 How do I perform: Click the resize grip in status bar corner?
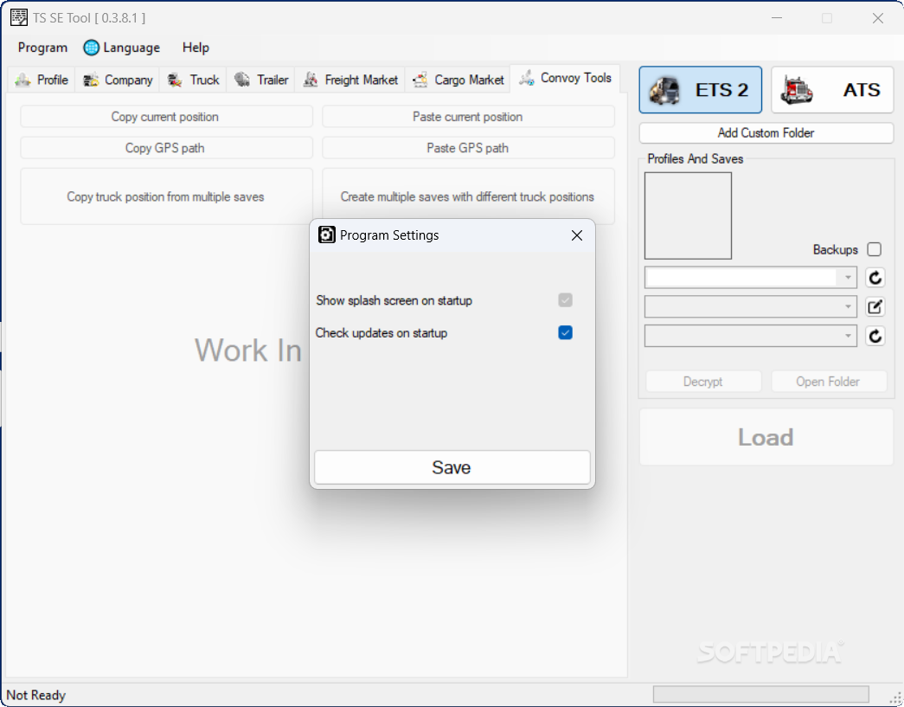896,698
